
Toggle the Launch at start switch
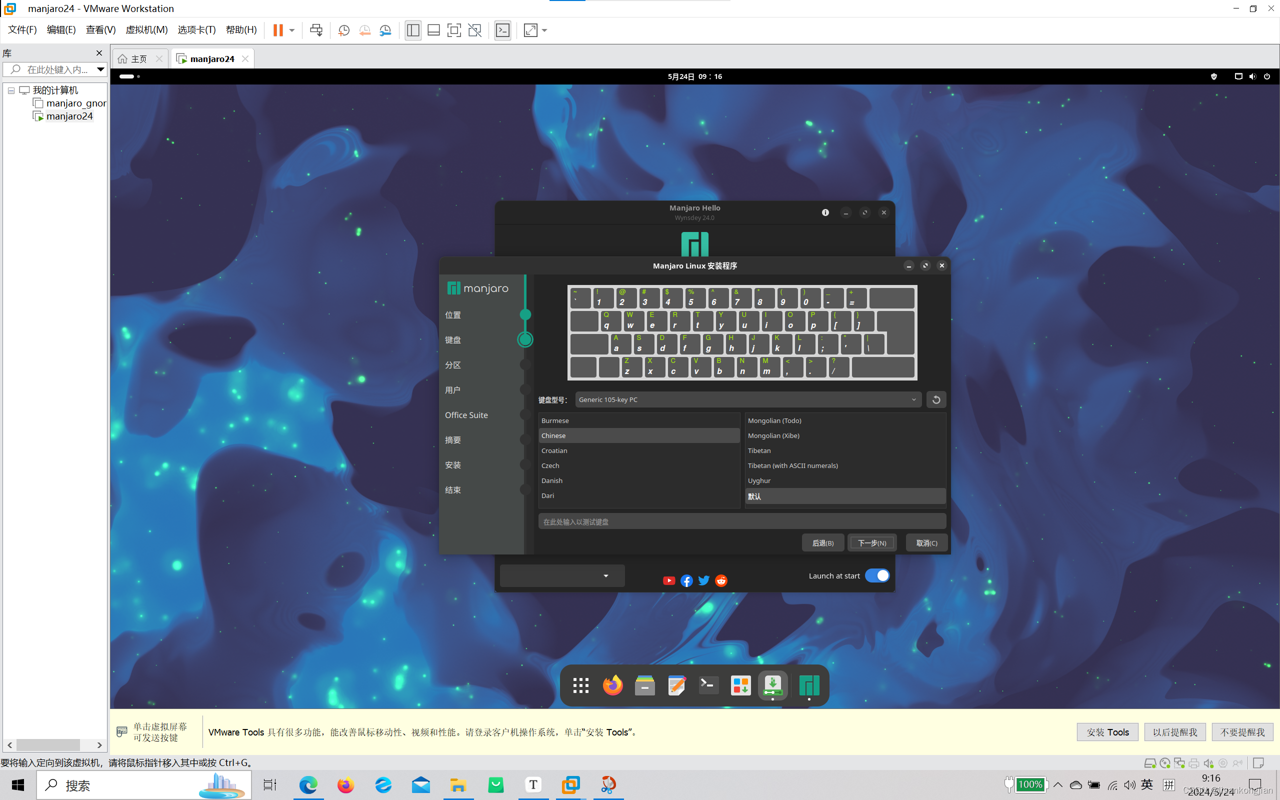pos(877,575)
